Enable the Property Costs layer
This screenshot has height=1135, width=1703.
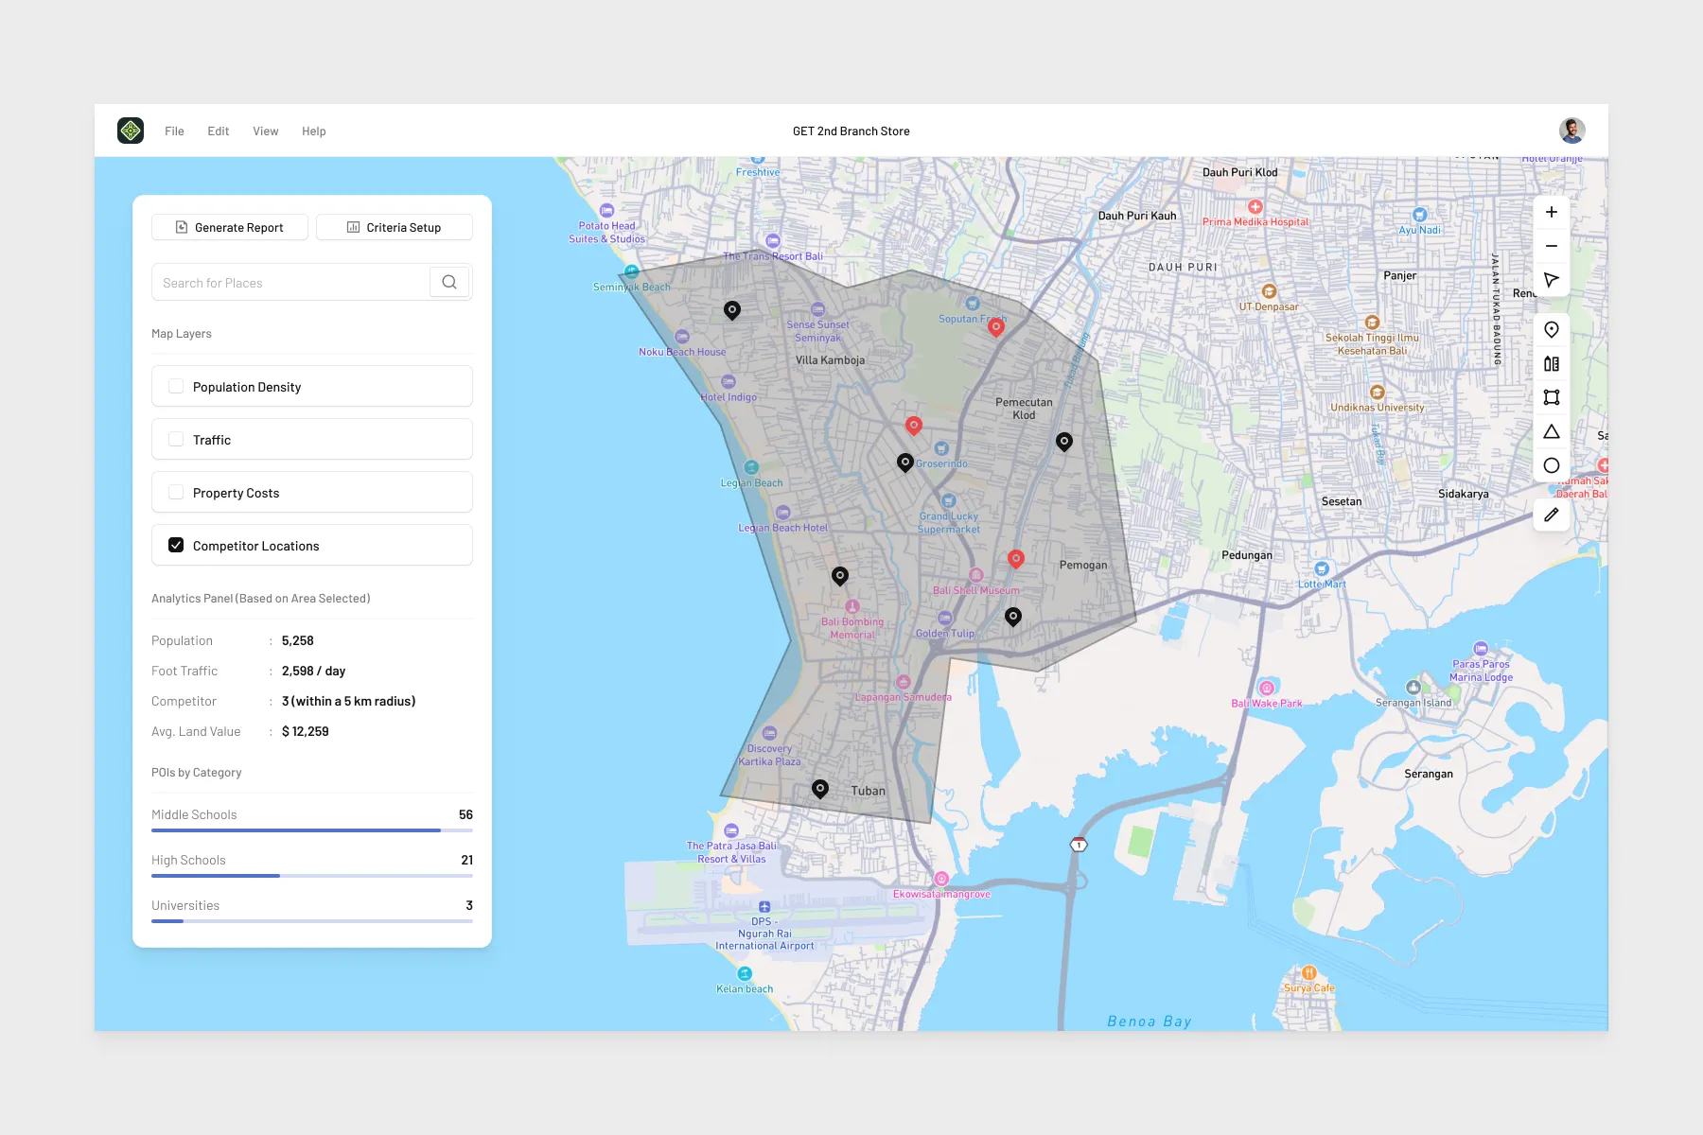[176, 492]
